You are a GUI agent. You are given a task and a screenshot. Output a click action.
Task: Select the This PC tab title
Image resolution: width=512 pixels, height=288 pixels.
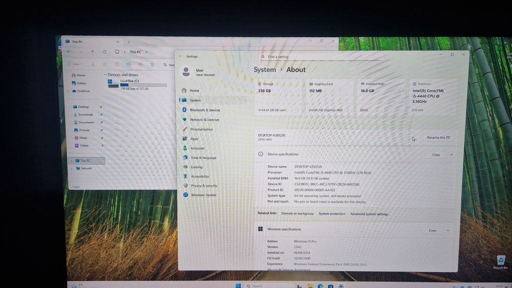tap(77, 42)
